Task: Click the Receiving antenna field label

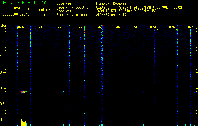Action: 72,15
